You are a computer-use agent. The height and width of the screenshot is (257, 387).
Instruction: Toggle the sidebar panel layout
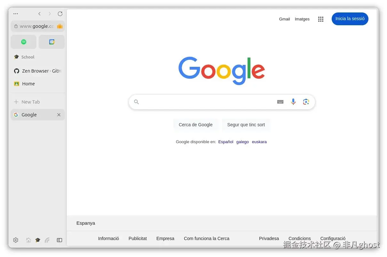59,240
